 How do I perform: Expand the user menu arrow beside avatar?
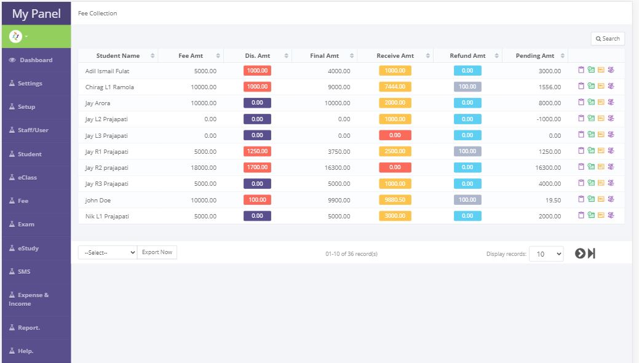point(26,37)
